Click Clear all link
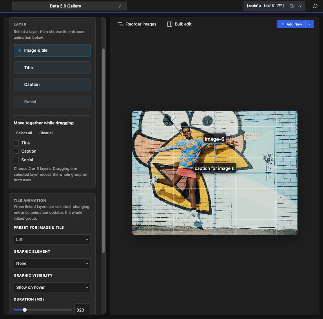The image size is (323, 319). [46, 133]
